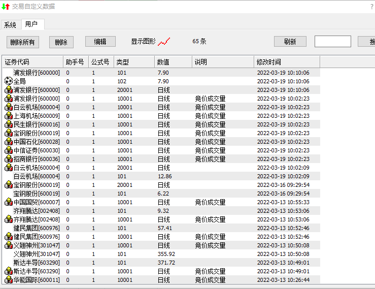Click icon beside 上海机场[600009]

(8, 116)
